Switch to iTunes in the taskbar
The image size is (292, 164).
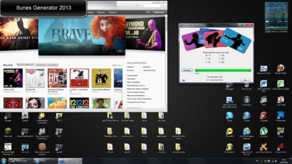coord(45,161)
